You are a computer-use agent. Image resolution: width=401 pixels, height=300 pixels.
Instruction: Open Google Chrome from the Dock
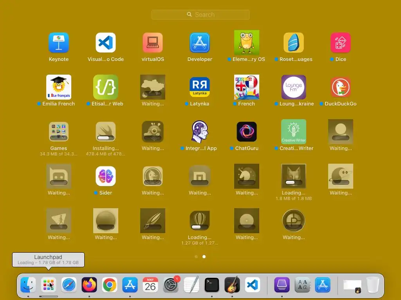[x=110, y=285]
